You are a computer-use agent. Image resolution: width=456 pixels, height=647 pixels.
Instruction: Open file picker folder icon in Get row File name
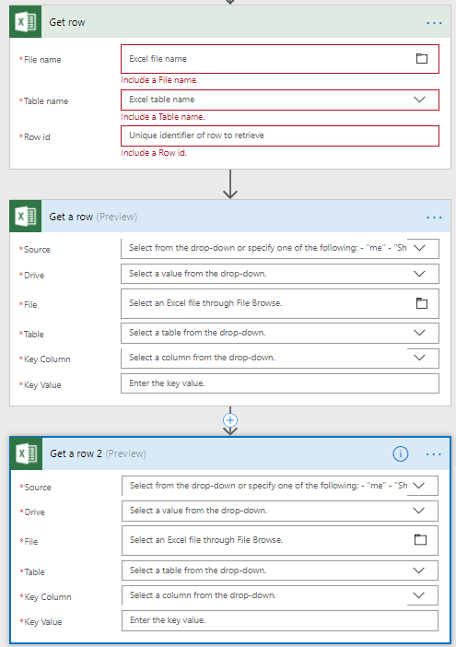[421, 59]
